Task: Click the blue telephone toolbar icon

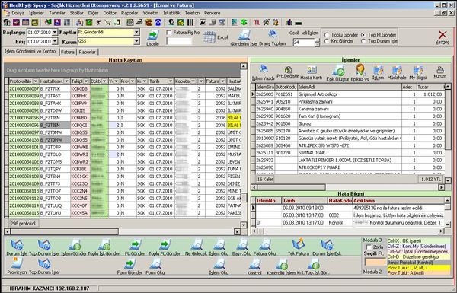Action: click(x=158, y=22)
